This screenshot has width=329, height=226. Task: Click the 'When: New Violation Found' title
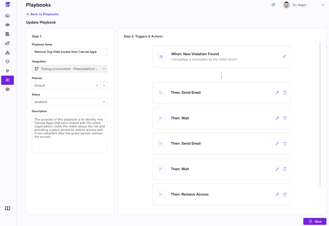pos(195,54)
